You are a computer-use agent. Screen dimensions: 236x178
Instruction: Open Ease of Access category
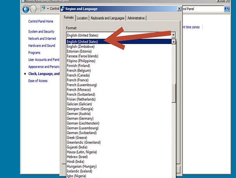click(38, 81)
